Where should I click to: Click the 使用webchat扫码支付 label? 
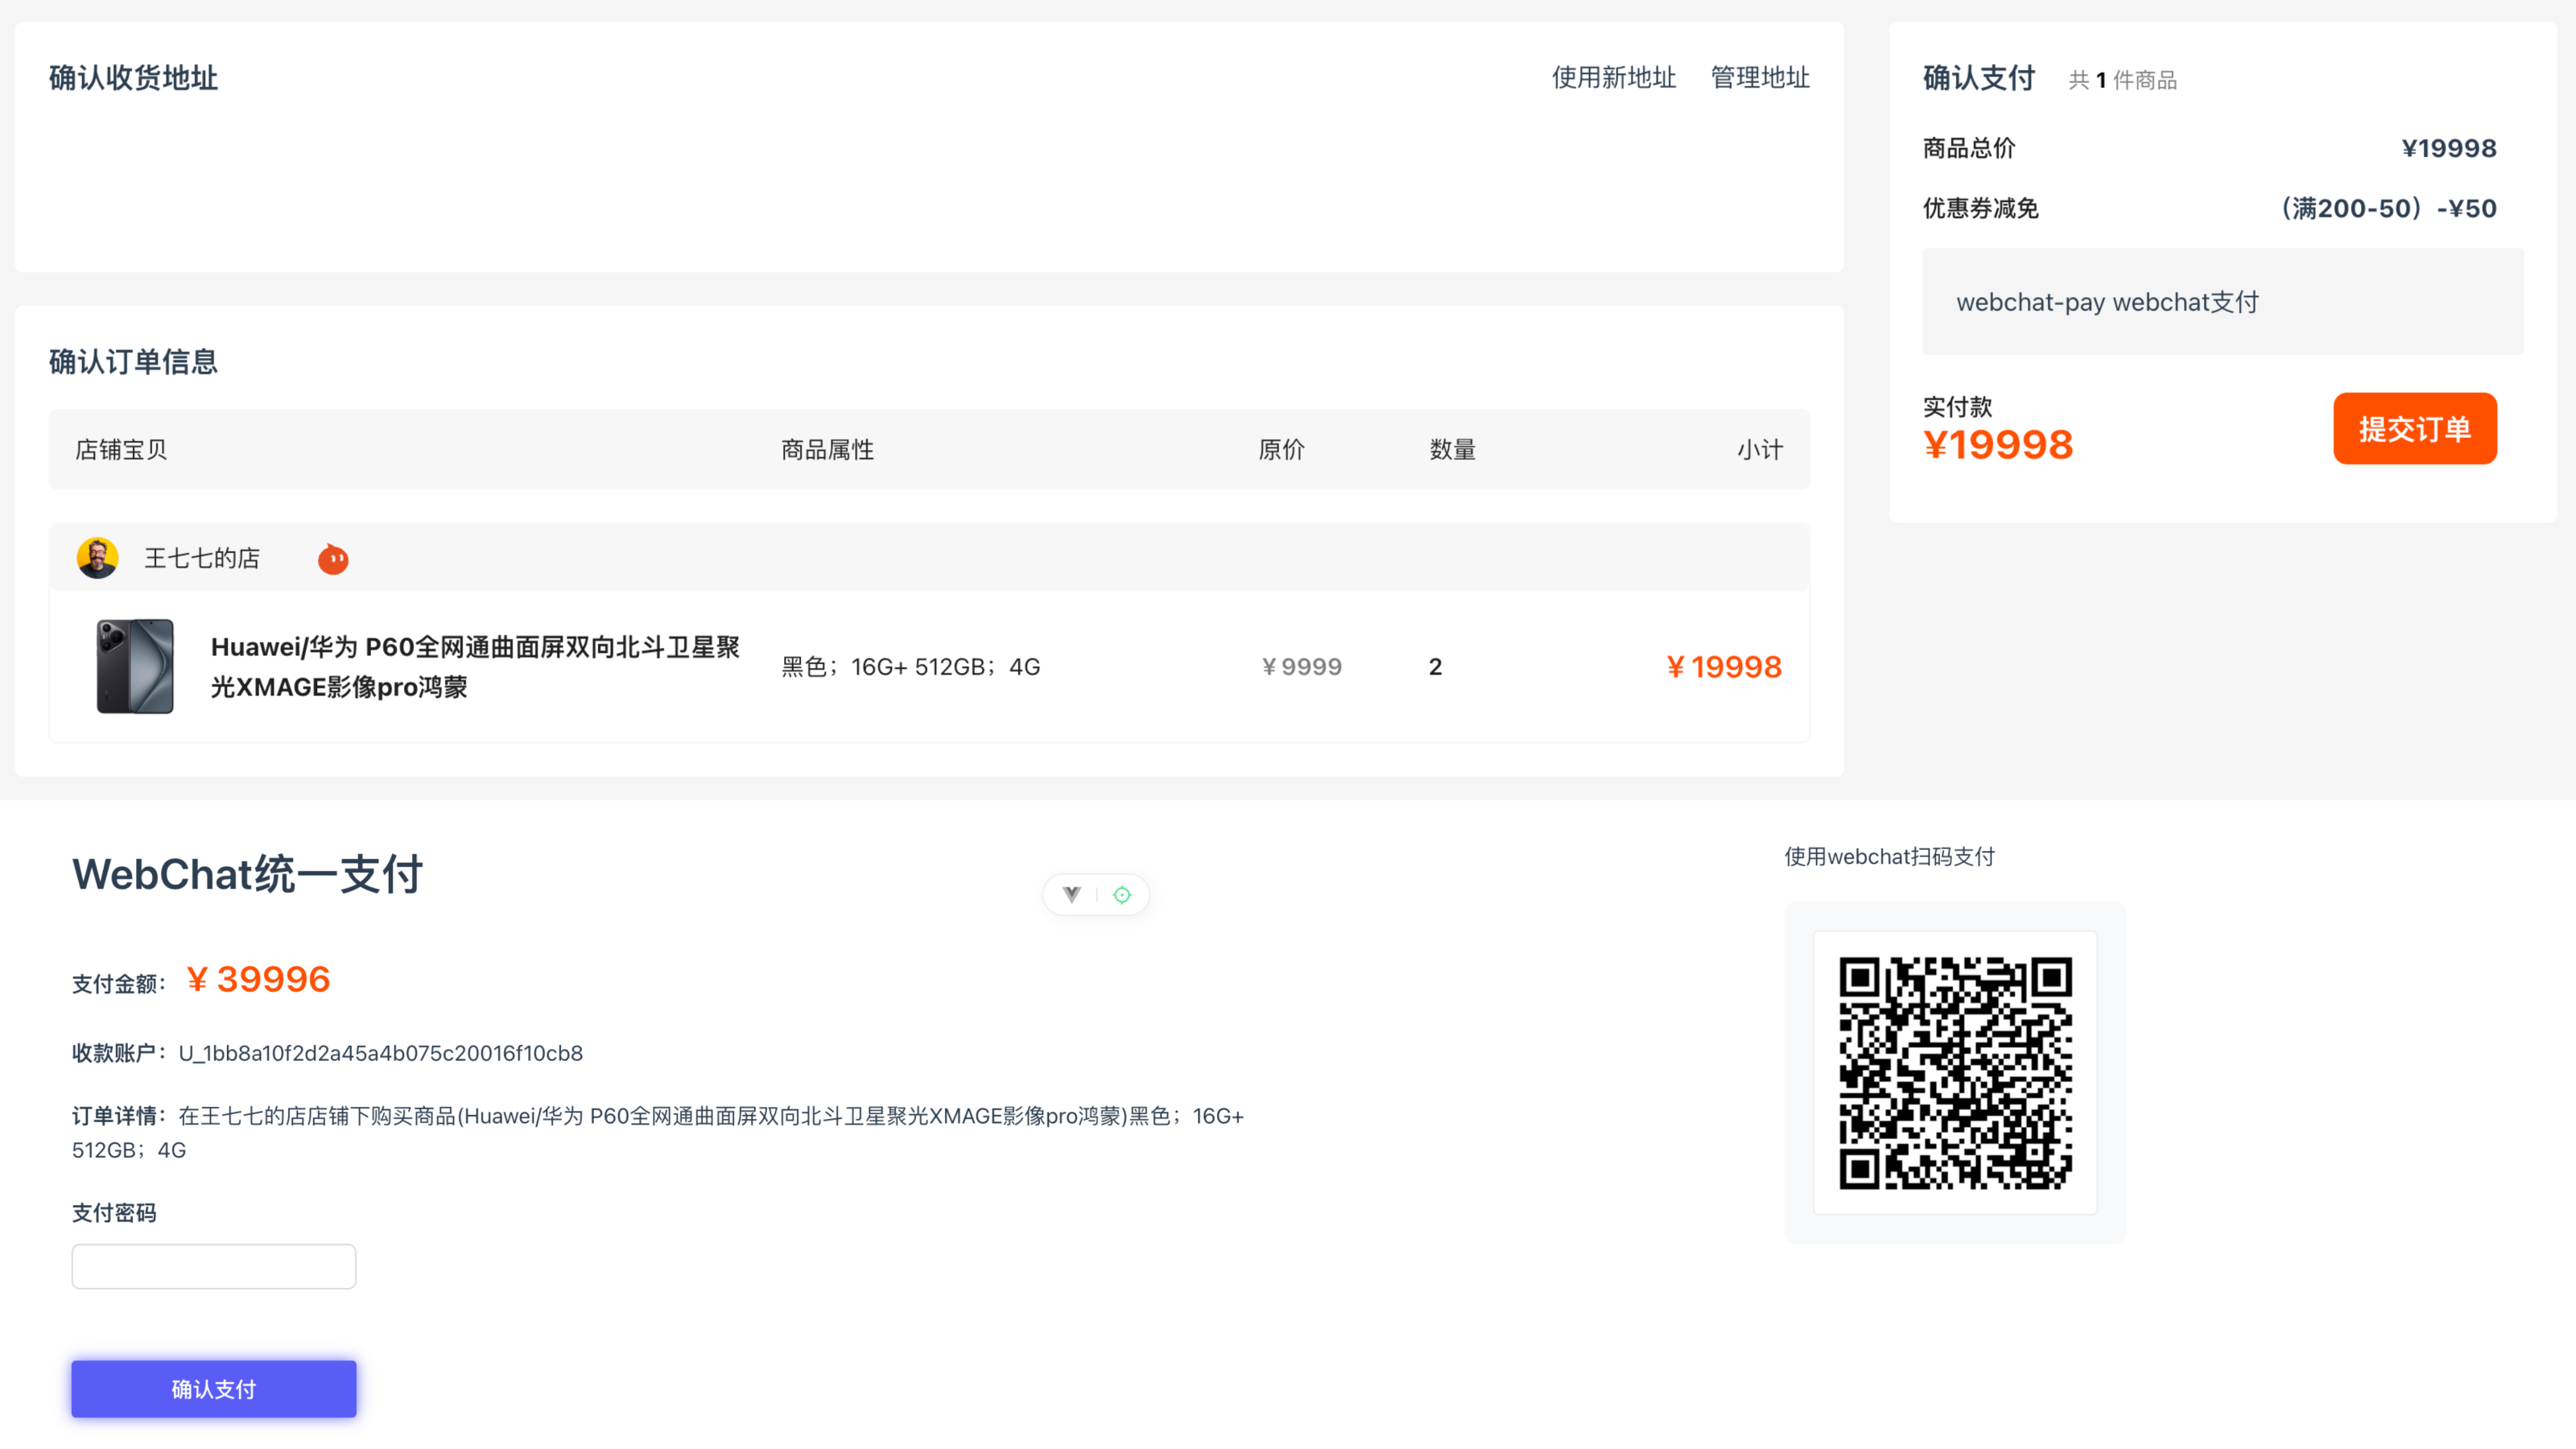1890,857
